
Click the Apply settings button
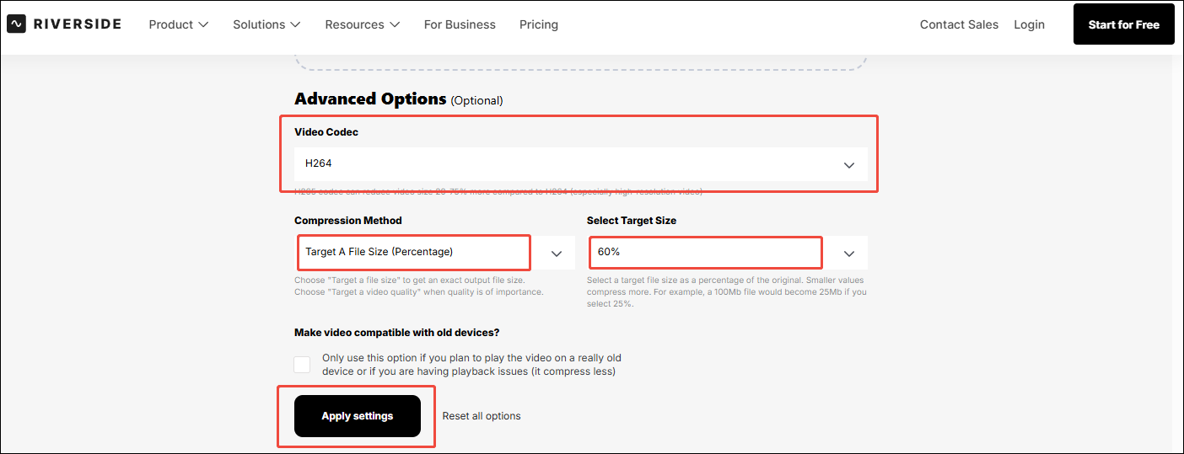click(x=358, y=416)
